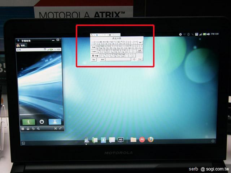Open the messaging speech bubble in the dock

click(x=112, y=140)
